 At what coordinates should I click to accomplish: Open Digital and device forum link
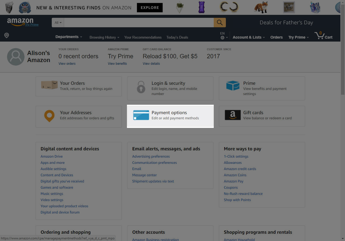(x=60, y=212)
